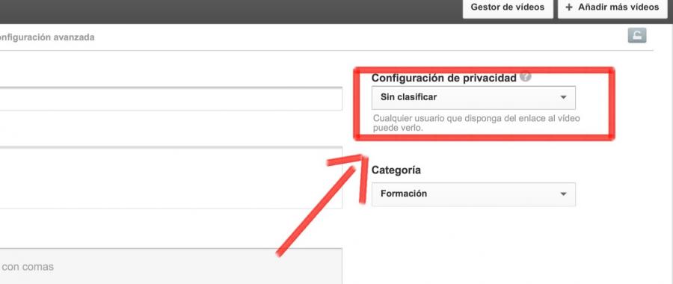Click Añadir más vídeos button
Screen dimensions: 673x284
pyautogui.click(x=612, y=7)
